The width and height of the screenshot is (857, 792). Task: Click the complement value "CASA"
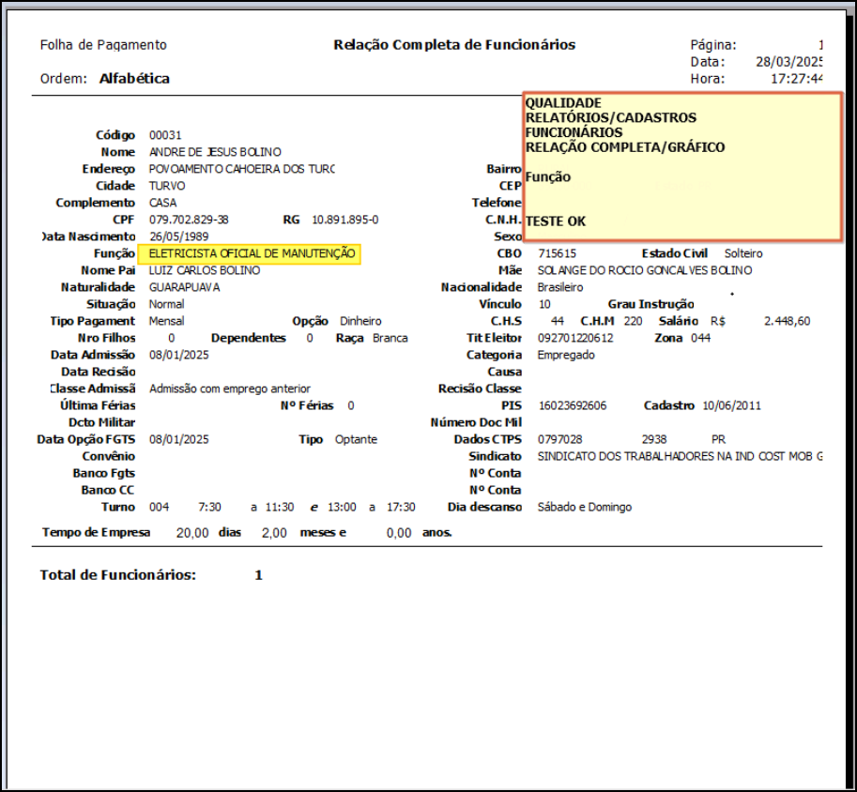pyautogui.click(x=163, y=203)
